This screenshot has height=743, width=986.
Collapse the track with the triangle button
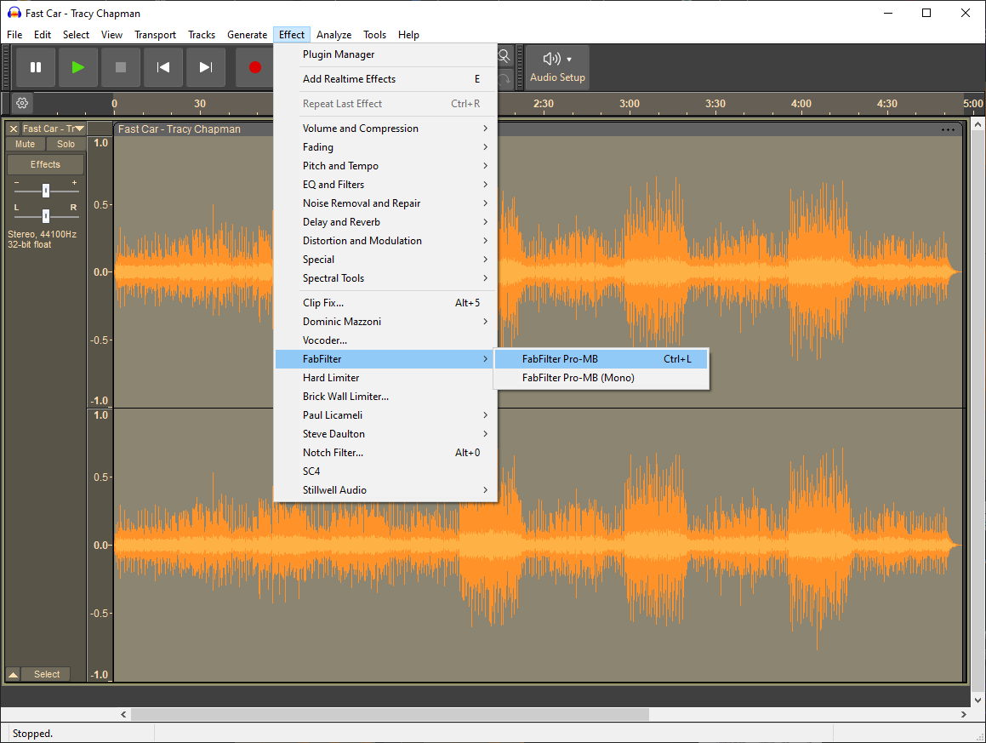coord(13,674)
